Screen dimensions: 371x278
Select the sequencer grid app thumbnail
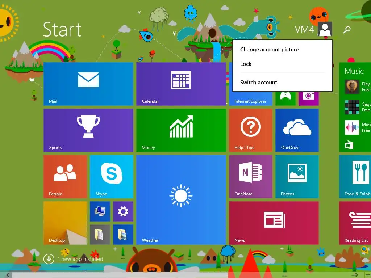tap(352, 107)
